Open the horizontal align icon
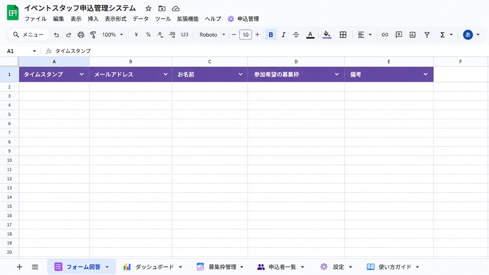This screenshot has height=275, width=489. click(x=361, y=35)
